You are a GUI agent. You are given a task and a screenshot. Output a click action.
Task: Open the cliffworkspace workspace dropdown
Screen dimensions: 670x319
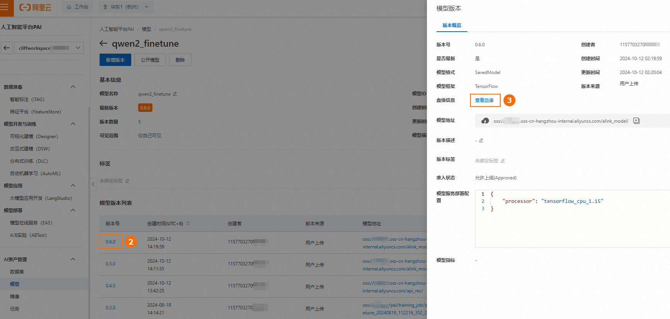49,48
